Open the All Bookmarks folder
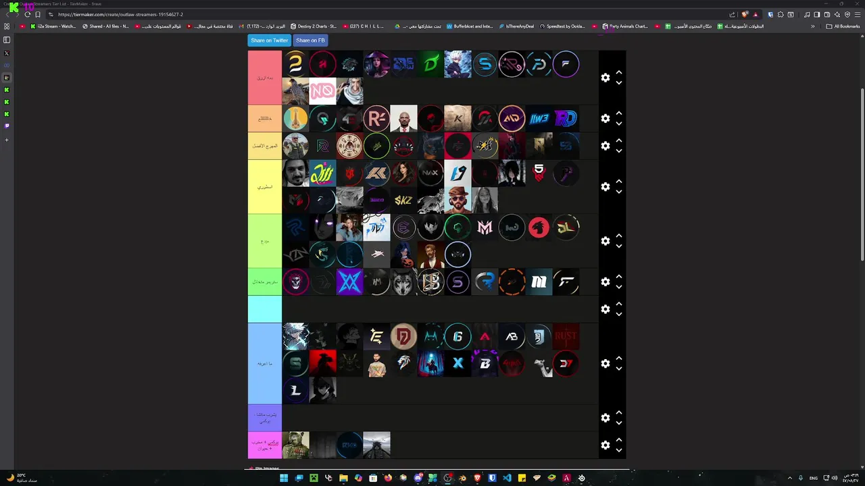This screenshot has width=865, height=486. [x=843, y=26]
